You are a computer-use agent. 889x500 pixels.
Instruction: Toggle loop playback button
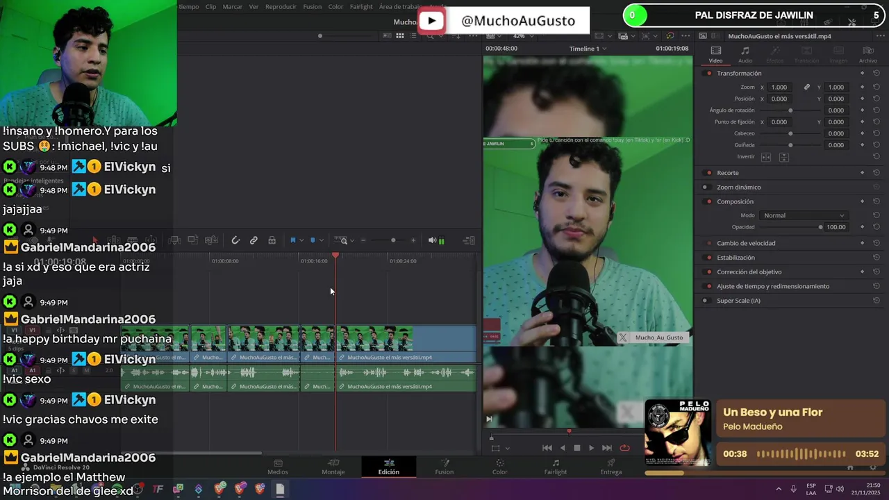[625, 448]
